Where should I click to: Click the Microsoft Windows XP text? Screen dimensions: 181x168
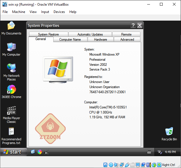[x=104, y=54]
